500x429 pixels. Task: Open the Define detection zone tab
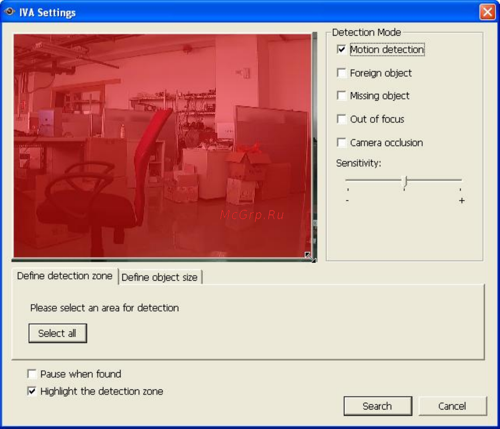click(x=64, y=276)
